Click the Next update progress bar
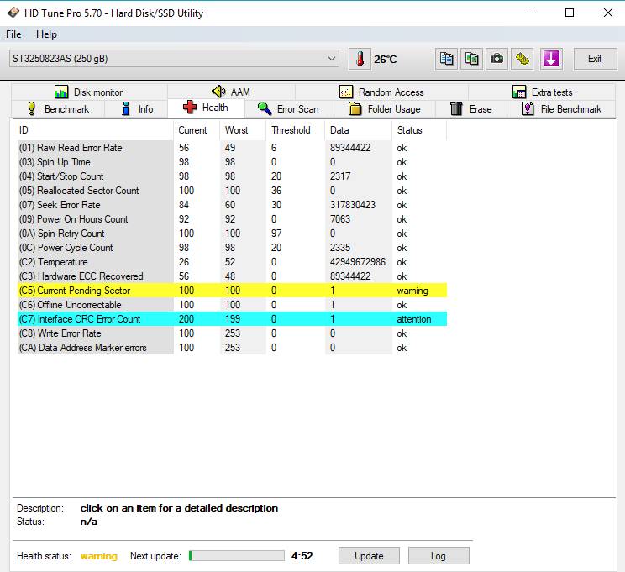This screenshot has width=625, height=572. point(237,556)
